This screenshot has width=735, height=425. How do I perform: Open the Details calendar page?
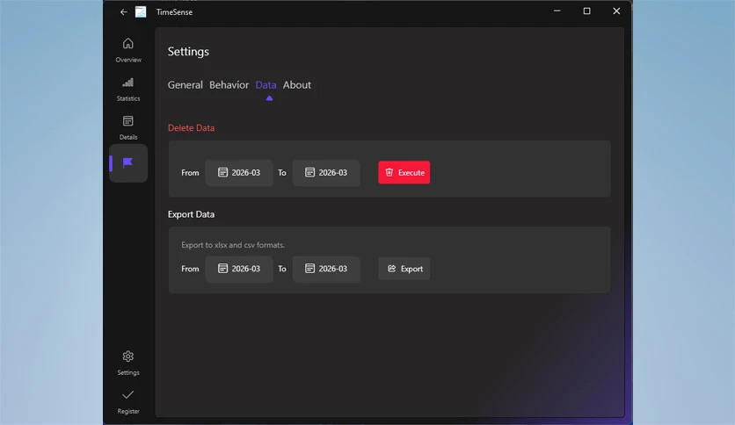coord(128,128)
